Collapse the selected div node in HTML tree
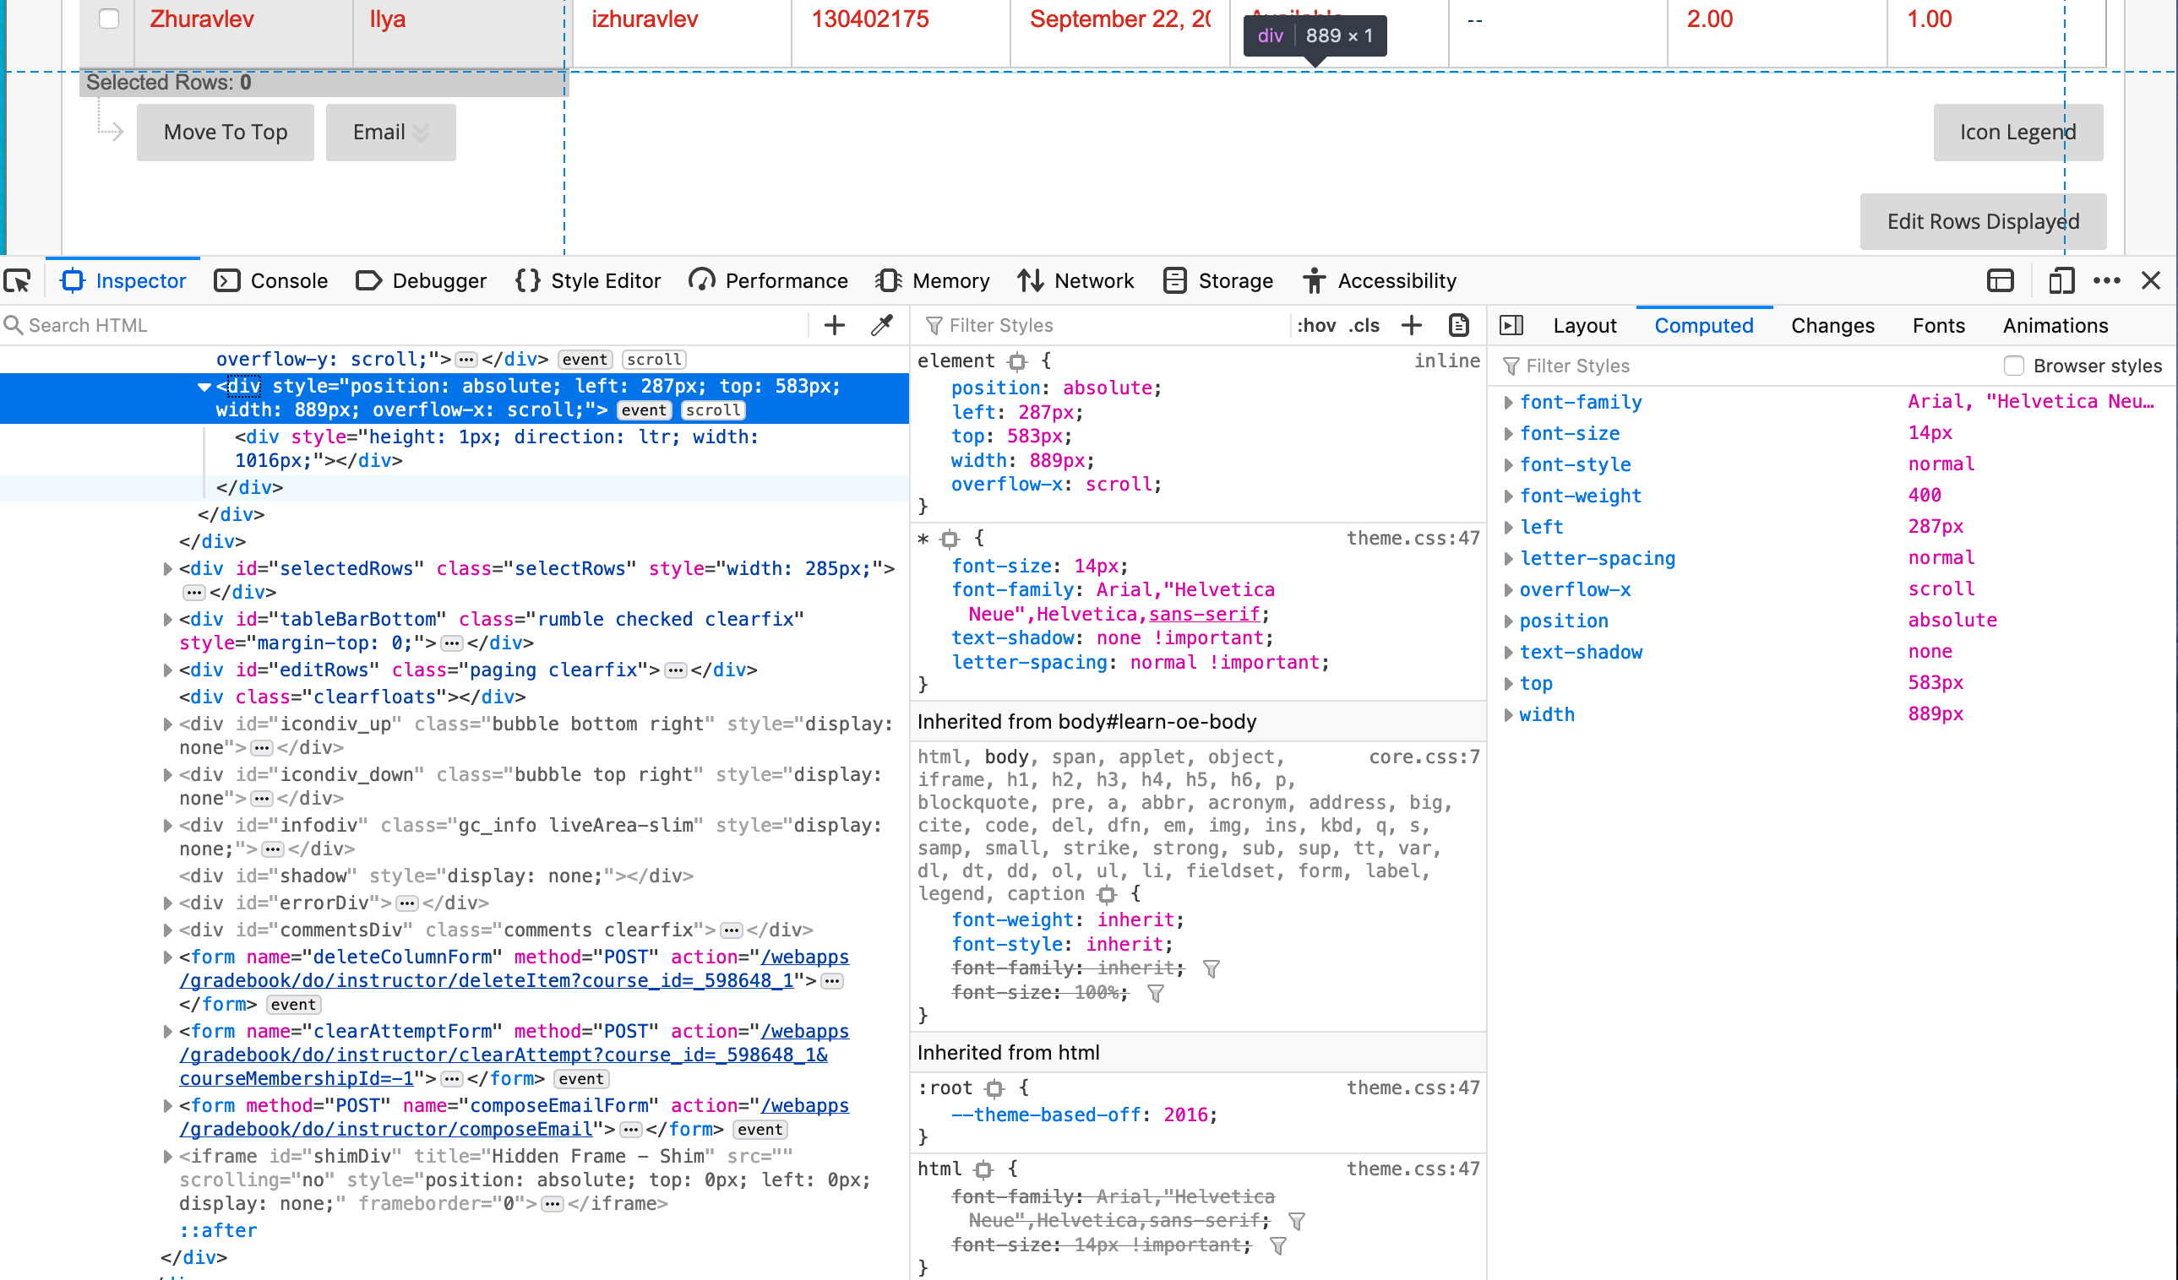The width and height of the screenshot is (2178, 1280). click(202, 386)
